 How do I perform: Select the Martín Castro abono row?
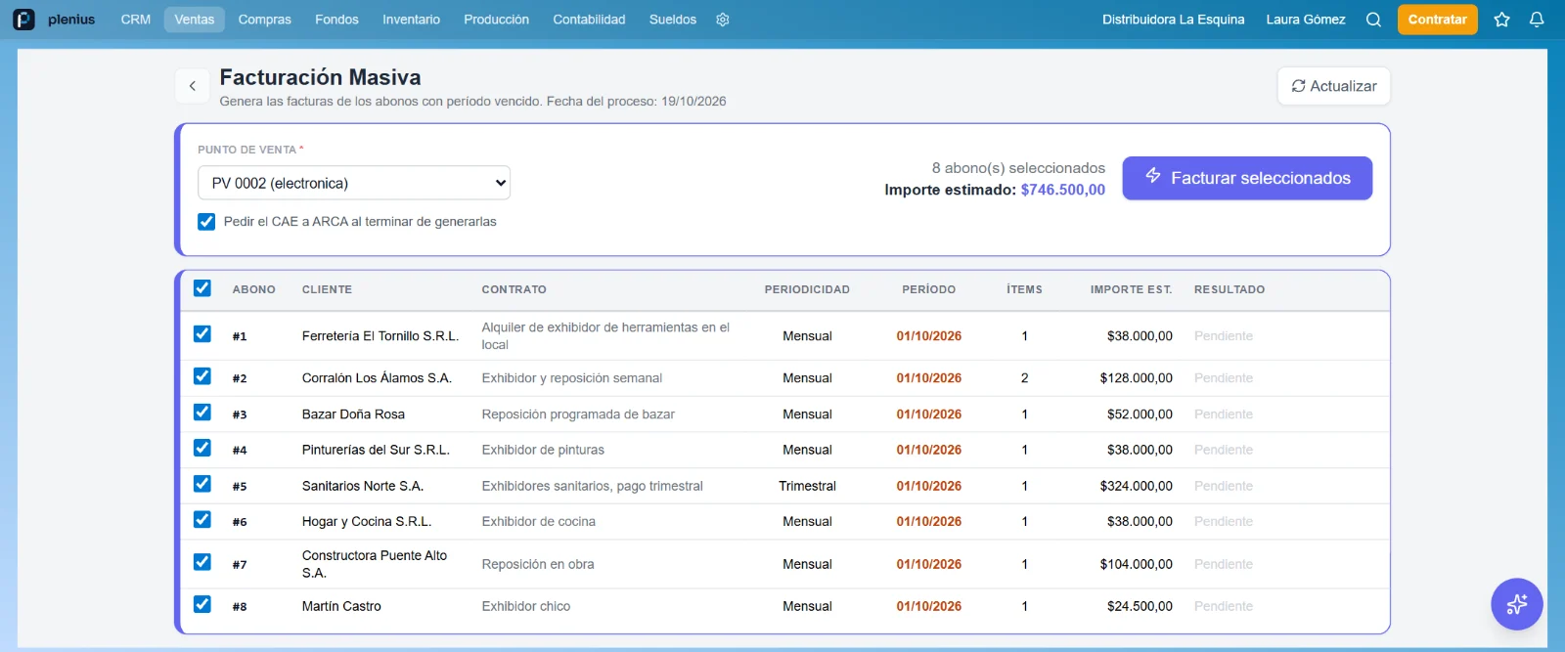[784, 606]
